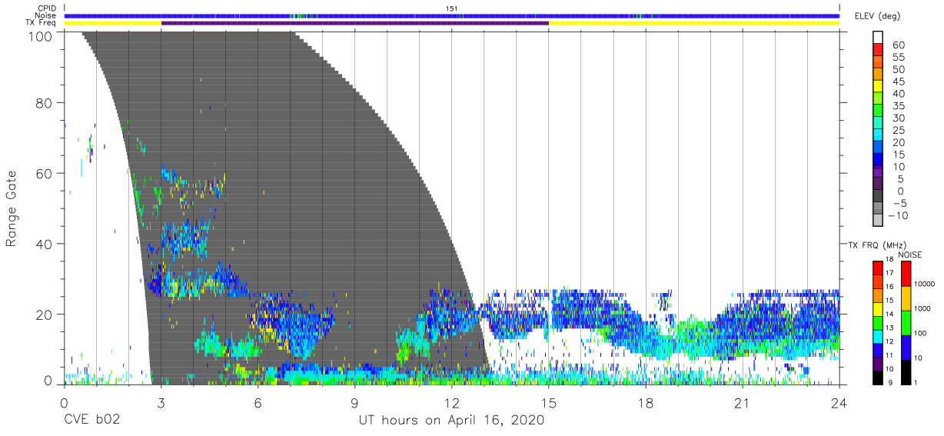The height and width of the screenshot is (436, 944).
Task: Pick the orange segment of NOISE colorbar
Action: 906,298
